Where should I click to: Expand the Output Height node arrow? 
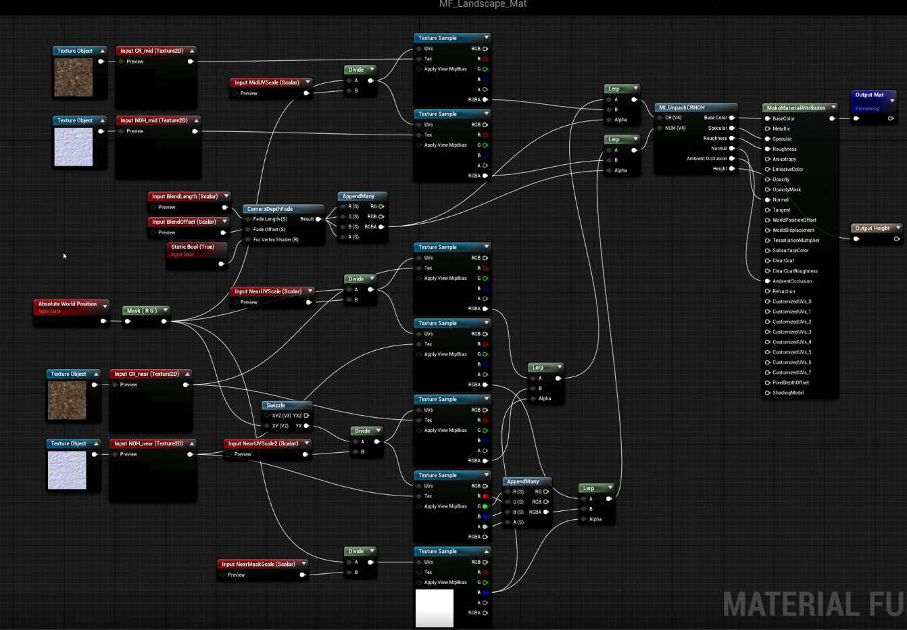point(898,228)
